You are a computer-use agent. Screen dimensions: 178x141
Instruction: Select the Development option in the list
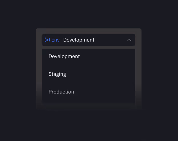[x=64, y=56]
